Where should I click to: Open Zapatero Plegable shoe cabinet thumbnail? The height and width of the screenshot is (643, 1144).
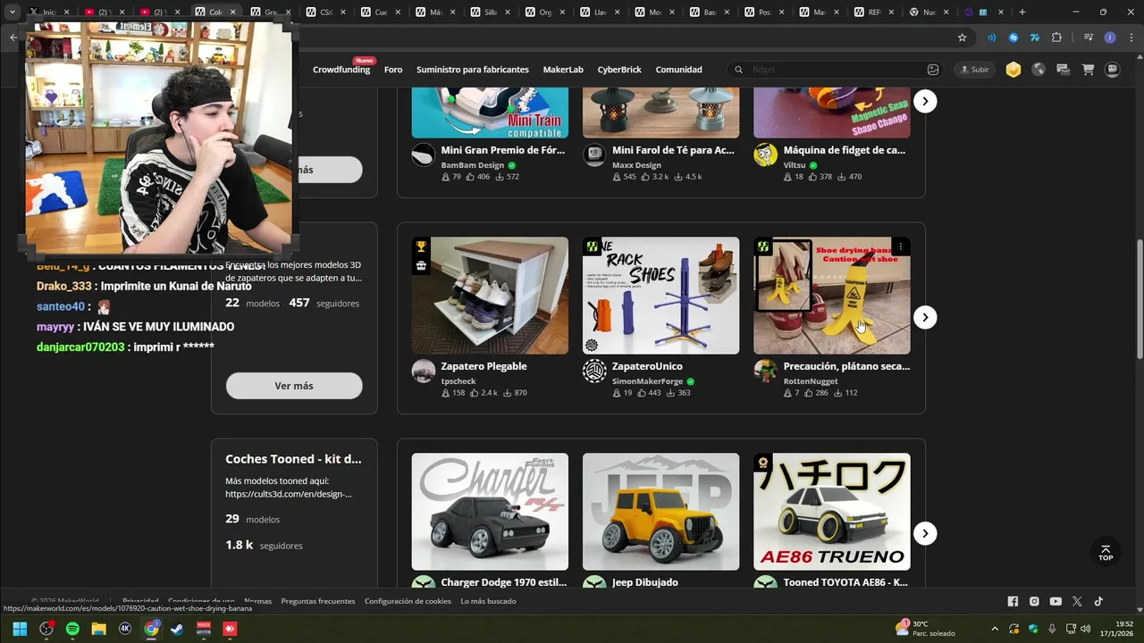pos(490,296)
